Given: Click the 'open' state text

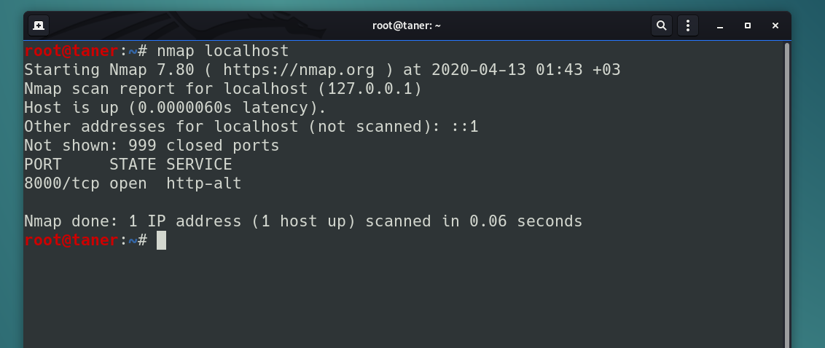Looking at the screenshot, I should (x=128, y=183).
